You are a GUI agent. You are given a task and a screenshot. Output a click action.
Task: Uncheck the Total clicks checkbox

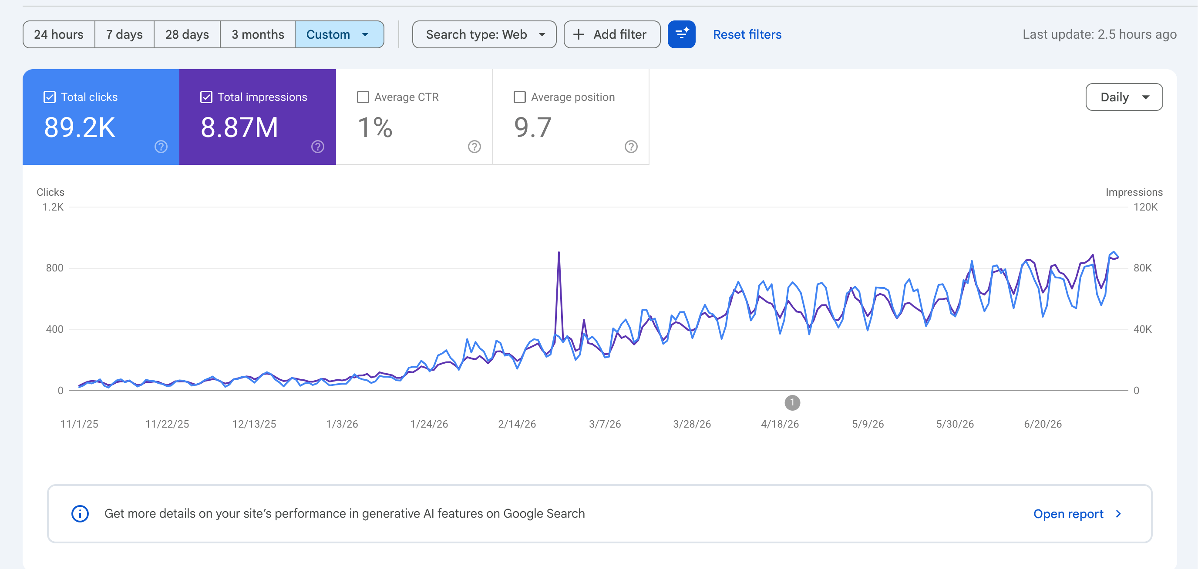tap(50, 97)
